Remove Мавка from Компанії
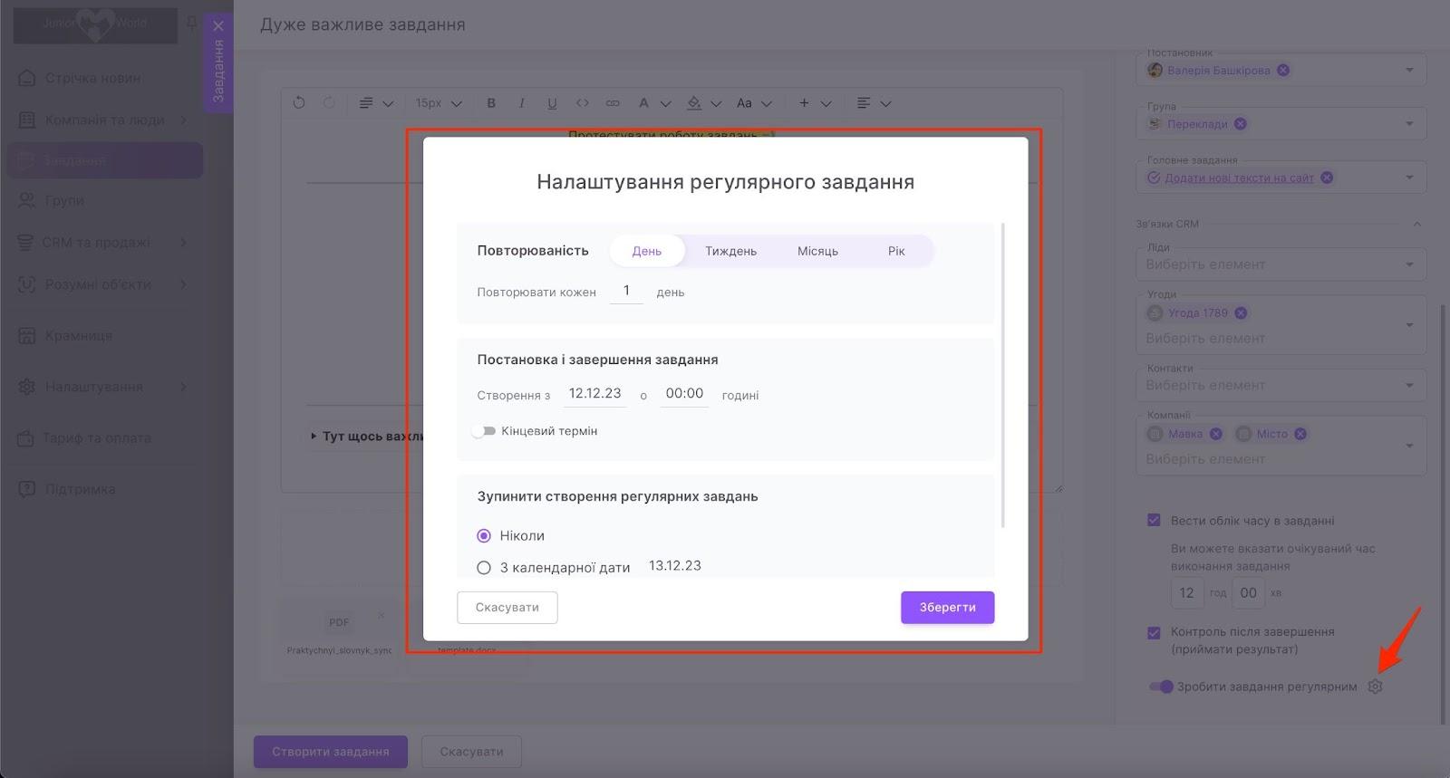Screen dimensions: 1450x778 [1216, 434]
